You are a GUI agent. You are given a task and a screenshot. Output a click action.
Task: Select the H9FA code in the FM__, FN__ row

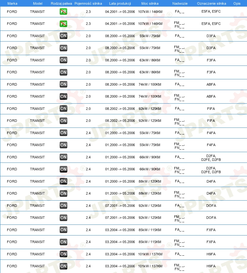[211, 266]
